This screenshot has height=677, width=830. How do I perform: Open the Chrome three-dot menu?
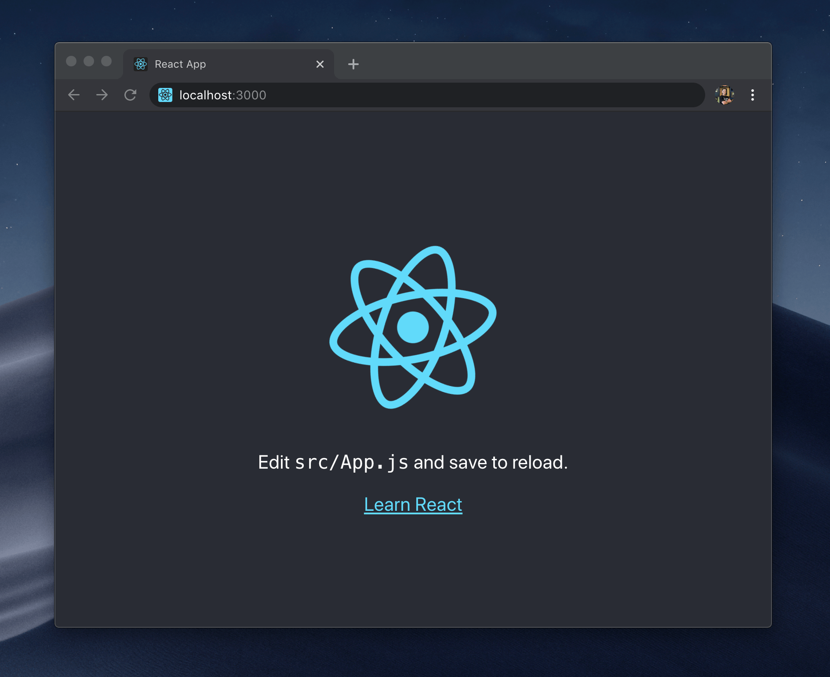click(x=753, y=95)
